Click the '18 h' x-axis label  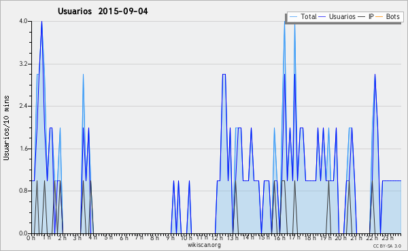[x=310, y=237]
